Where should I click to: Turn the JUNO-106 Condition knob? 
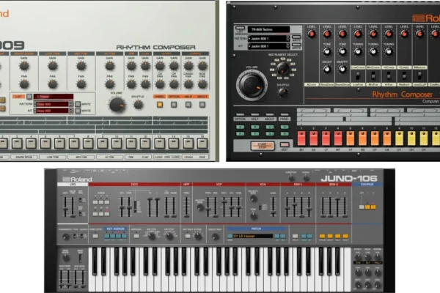coord(291,178)
